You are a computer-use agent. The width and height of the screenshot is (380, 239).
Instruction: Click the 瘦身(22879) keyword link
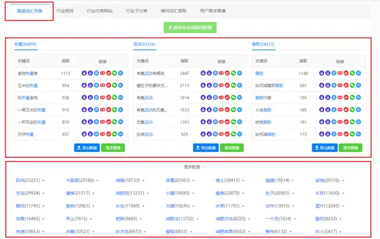pyautogui.click(x=227, y=193)
